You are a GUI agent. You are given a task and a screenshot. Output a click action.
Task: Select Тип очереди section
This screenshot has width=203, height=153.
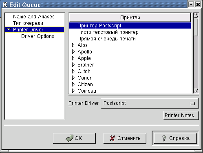click(x=28, y=23)
